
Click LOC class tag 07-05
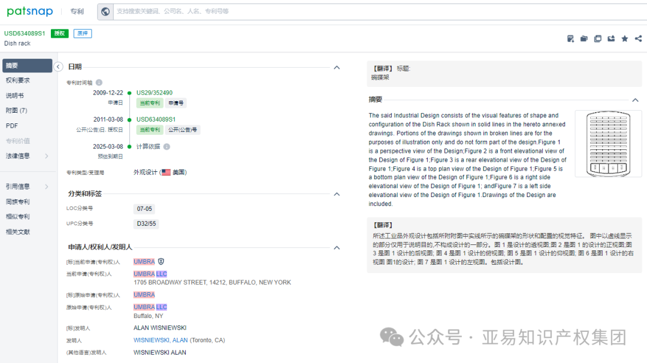144,209
